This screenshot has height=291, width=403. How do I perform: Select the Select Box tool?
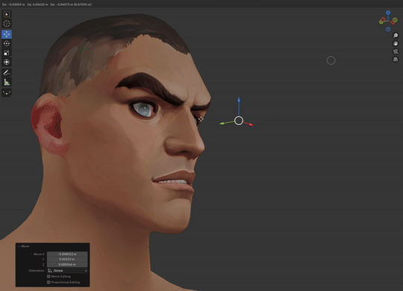[7, 14]
